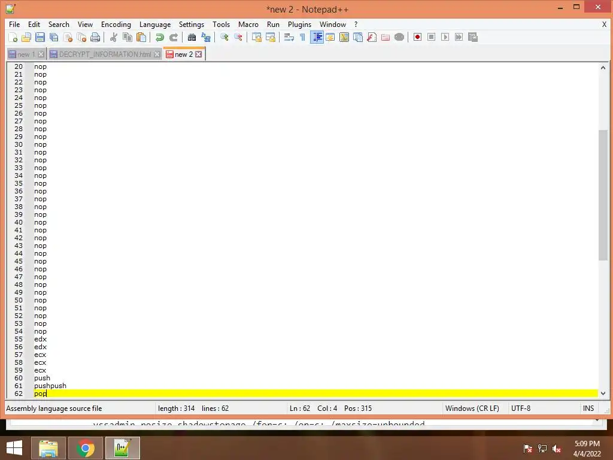This screenshot has width=613, height=460.
Task: Click Save recorded macro icon
Action: pyautogui.click(x=473, y=37)
